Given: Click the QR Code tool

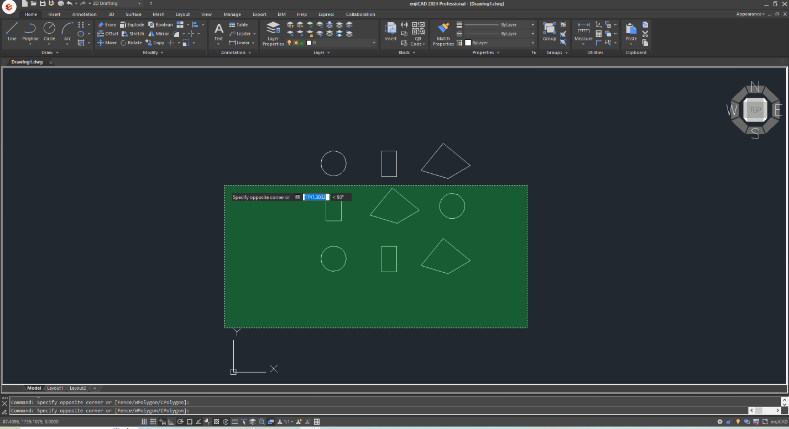Looking at the screenshot, I should click(418, 34).
